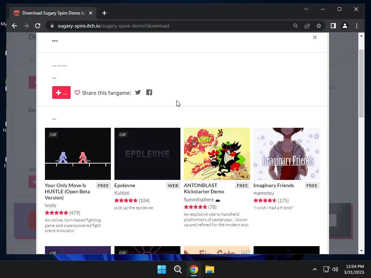The width and height of the screenshot is (371, 278).
Task: Click the vertical scrollbar thumb
Action: (361, 84)
